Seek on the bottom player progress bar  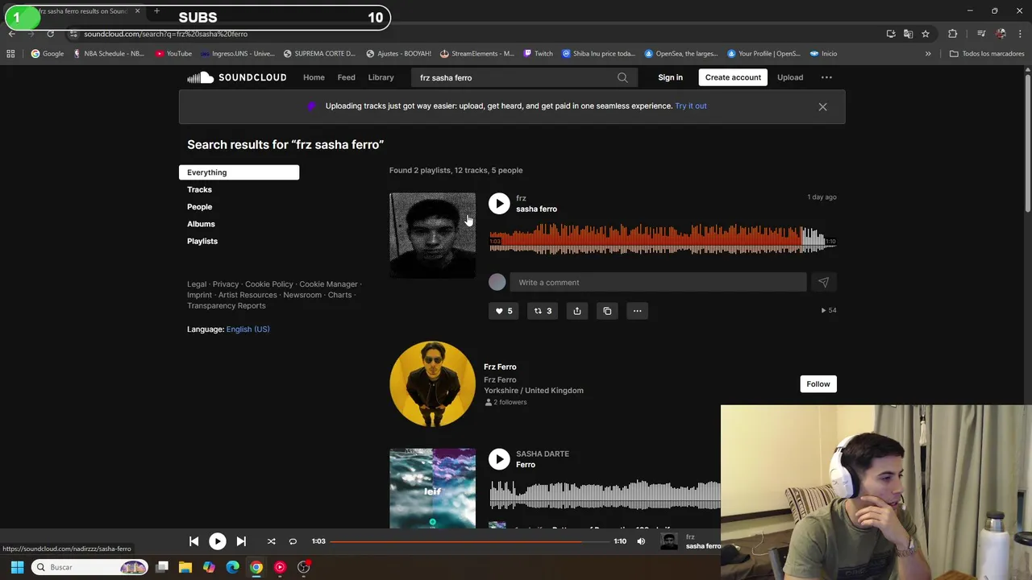pyautogui.click(x=469, y=541)
